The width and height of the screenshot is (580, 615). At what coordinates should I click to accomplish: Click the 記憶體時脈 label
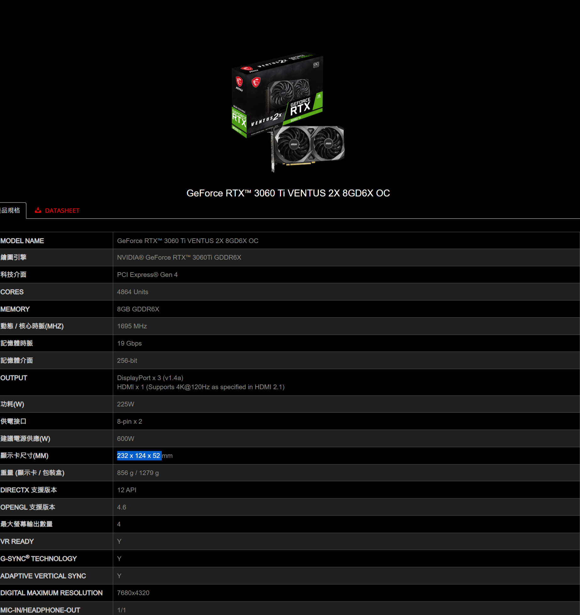[17, 343]
